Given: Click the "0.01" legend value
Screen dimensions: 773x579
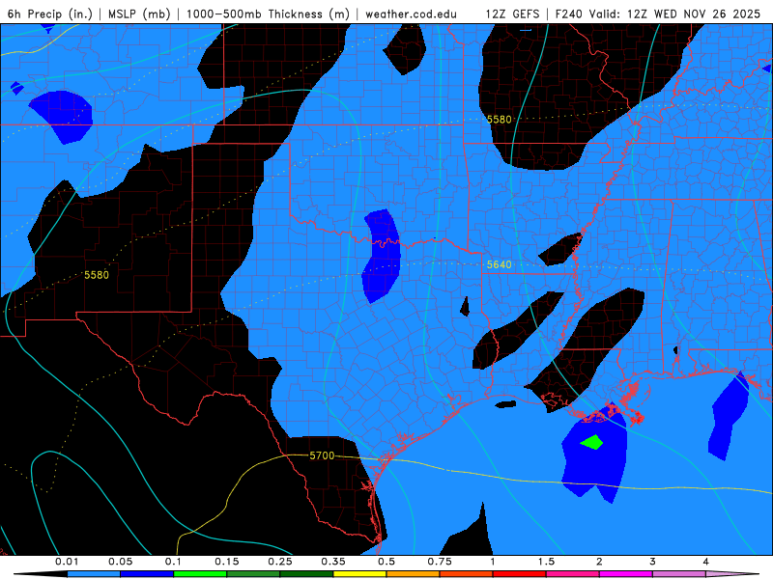Looking at the screenshot, I should point(67,562).
